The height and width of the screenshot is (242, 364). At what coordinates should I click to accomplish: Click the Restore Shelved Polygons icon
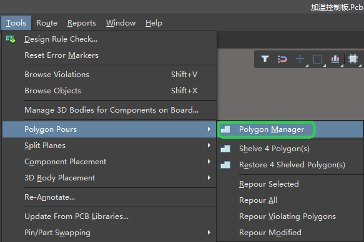coord(225,165)
